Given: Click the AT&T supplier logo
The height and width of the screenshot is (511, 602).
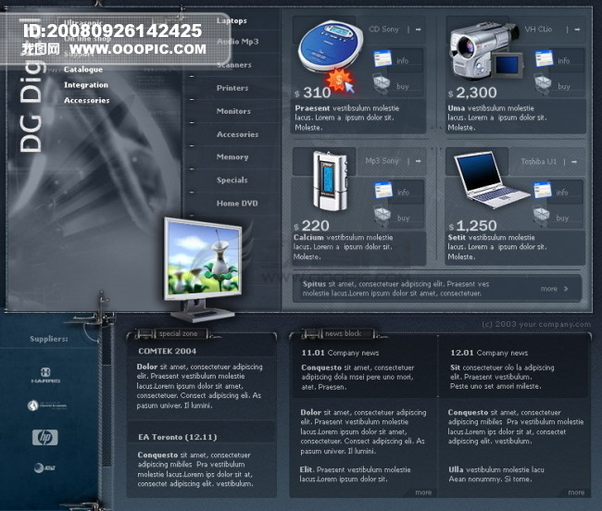Looking at the screenshot, I should point(43,467).
